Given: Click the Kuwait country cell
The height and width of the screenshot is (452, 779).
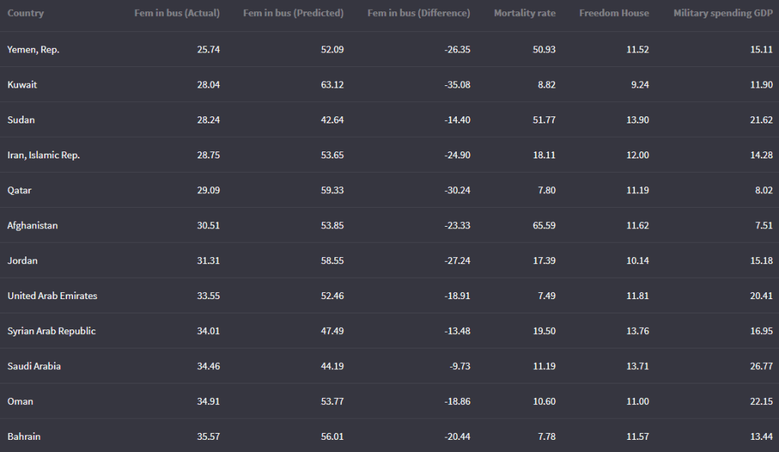Looking at the screenshot, I should tap(22, 84).
